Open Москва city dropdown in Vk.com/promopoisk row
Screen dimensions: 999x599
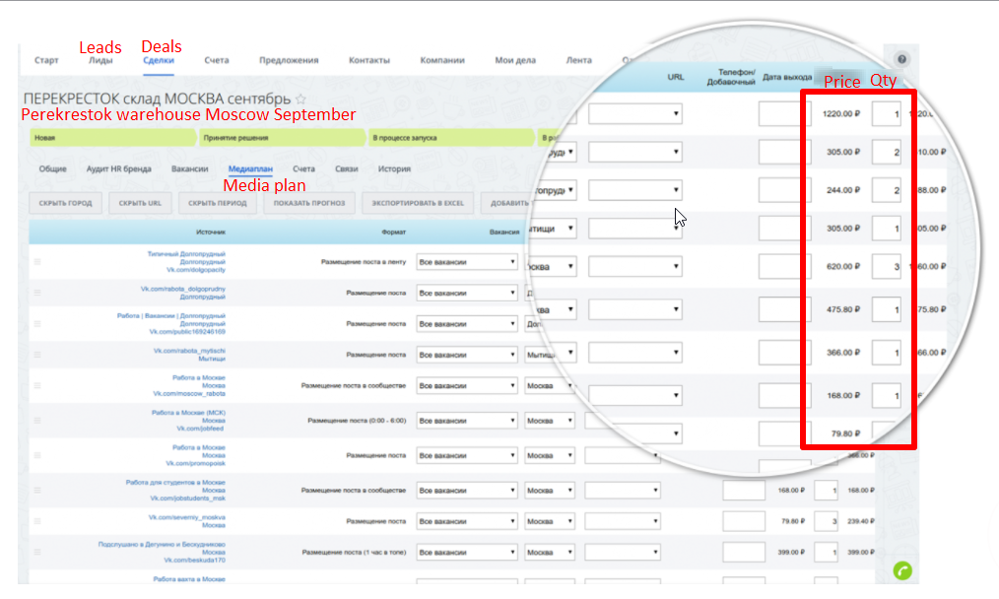(x=550, y=455)
